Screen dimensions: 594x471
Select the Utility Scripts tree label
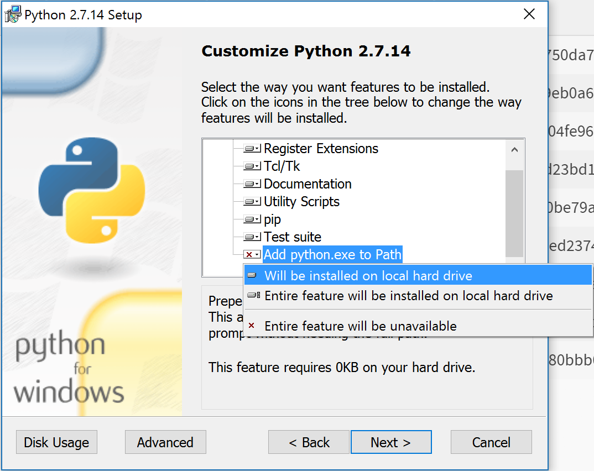coord(301,201)
